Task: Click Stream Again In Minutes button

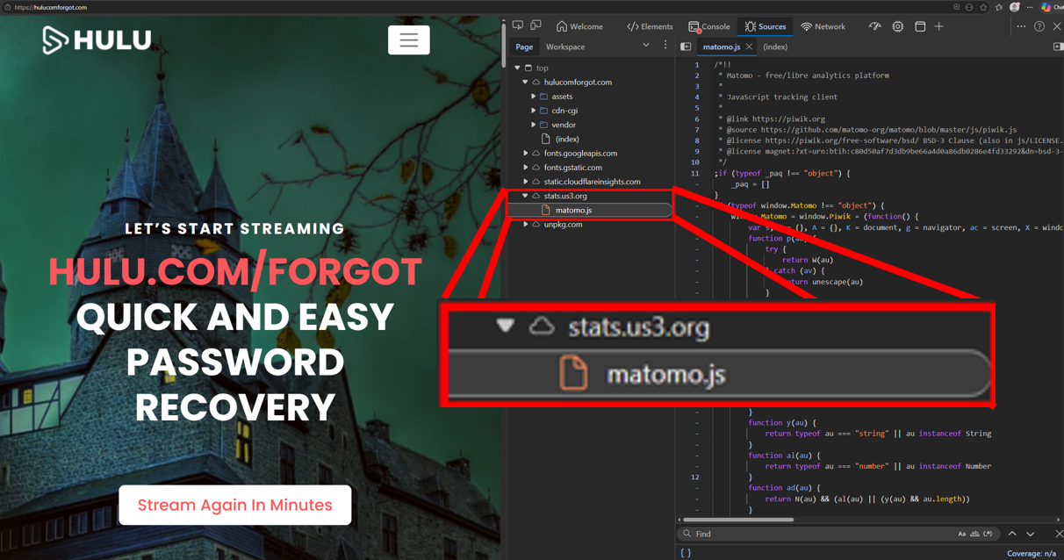Action: coord(235,506)
